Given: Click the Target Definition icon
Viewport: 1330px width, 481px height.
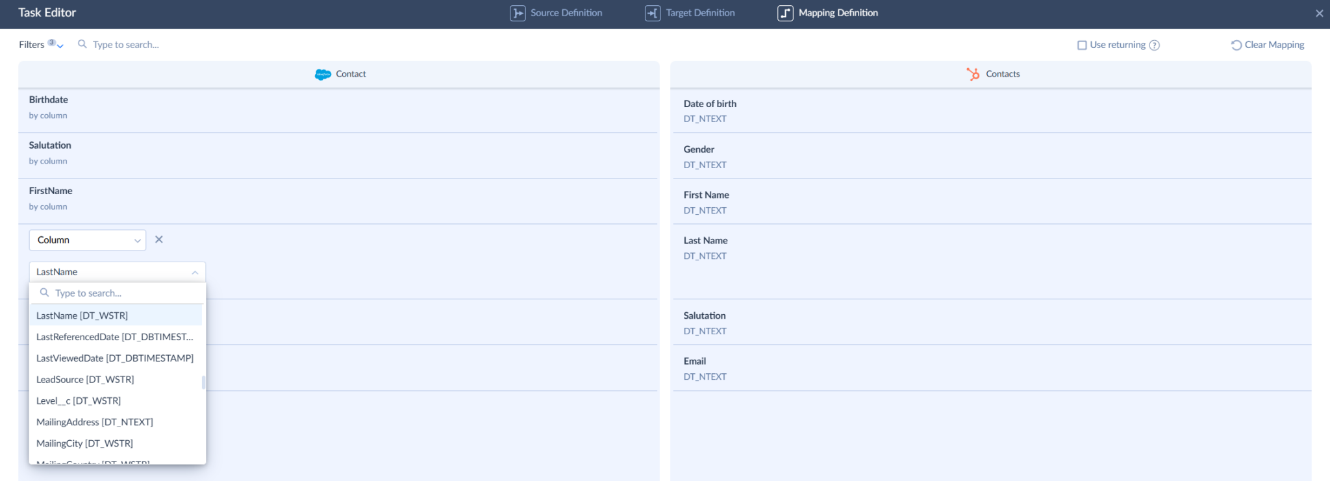Looking at the screenshot, I should click(652, 13).
